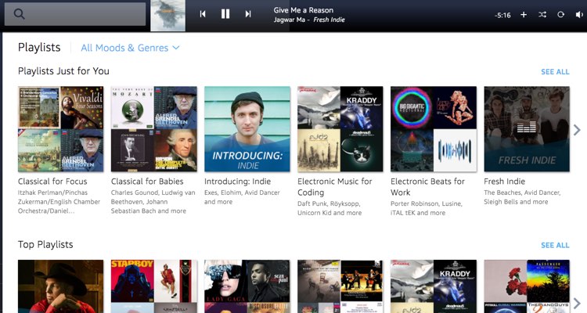Add current song with plus icon
Image resolution: width=587 pixels, height=313 pixels.
tap(524, 15)
